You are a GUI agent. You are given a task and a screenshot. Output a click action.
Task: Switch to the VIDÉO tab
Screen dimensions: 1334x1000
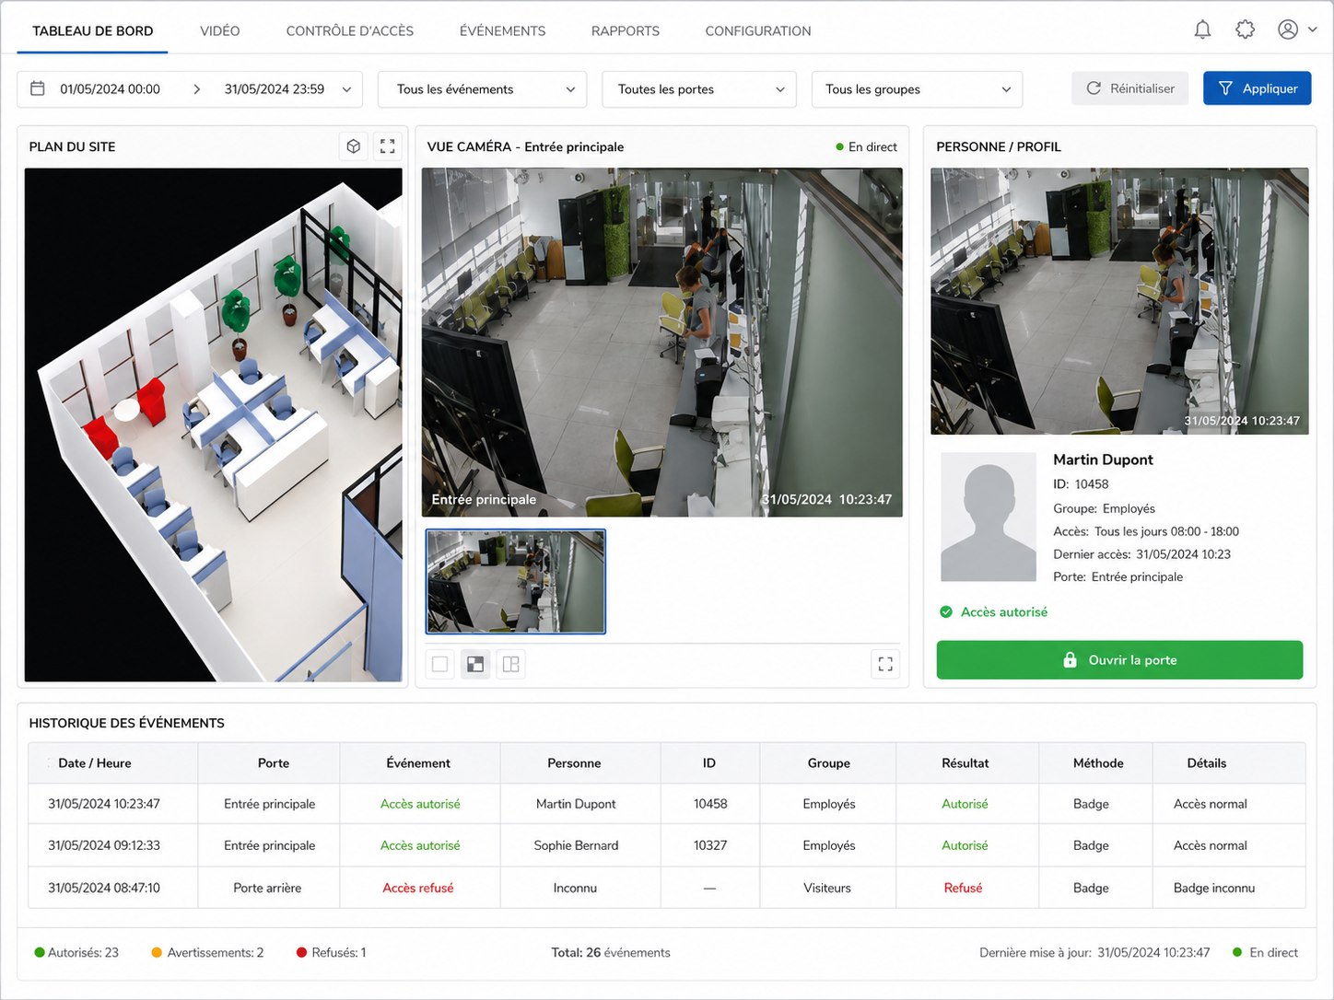click(220, 30)
